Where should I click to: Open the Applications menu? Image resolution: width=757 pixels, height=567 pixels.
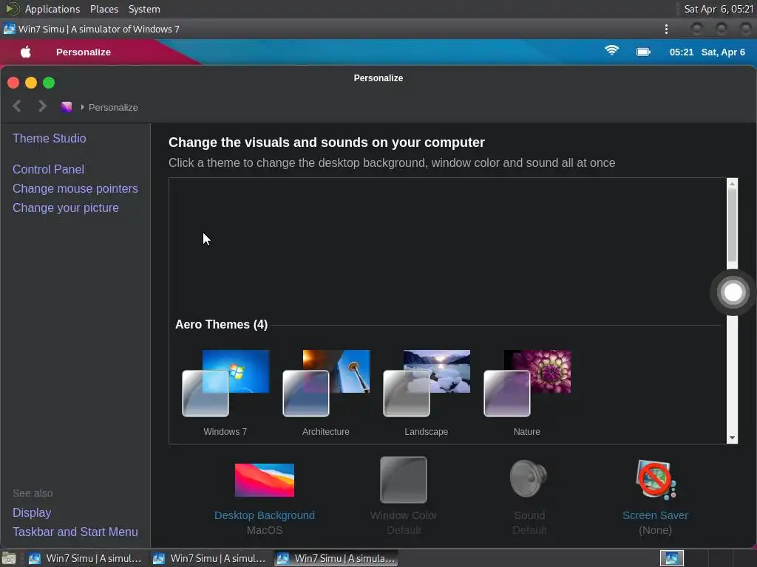[x=52, y=9]
